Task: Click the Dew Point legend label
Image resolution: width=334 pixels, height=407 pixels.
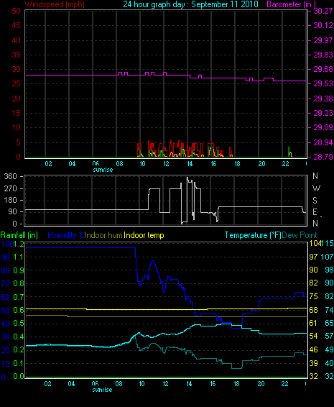Action: [x=300, y=235]
